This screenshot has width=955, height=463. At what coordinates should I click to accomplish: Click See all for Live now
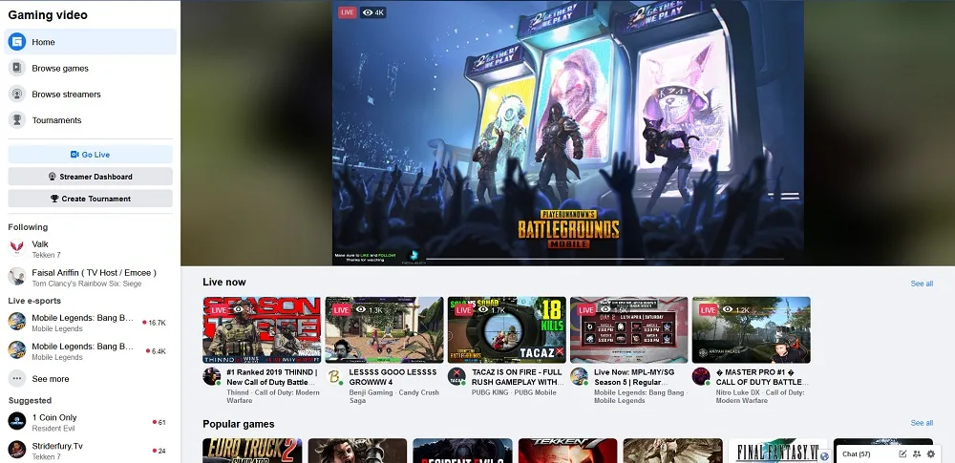click(x=922, y=284)
